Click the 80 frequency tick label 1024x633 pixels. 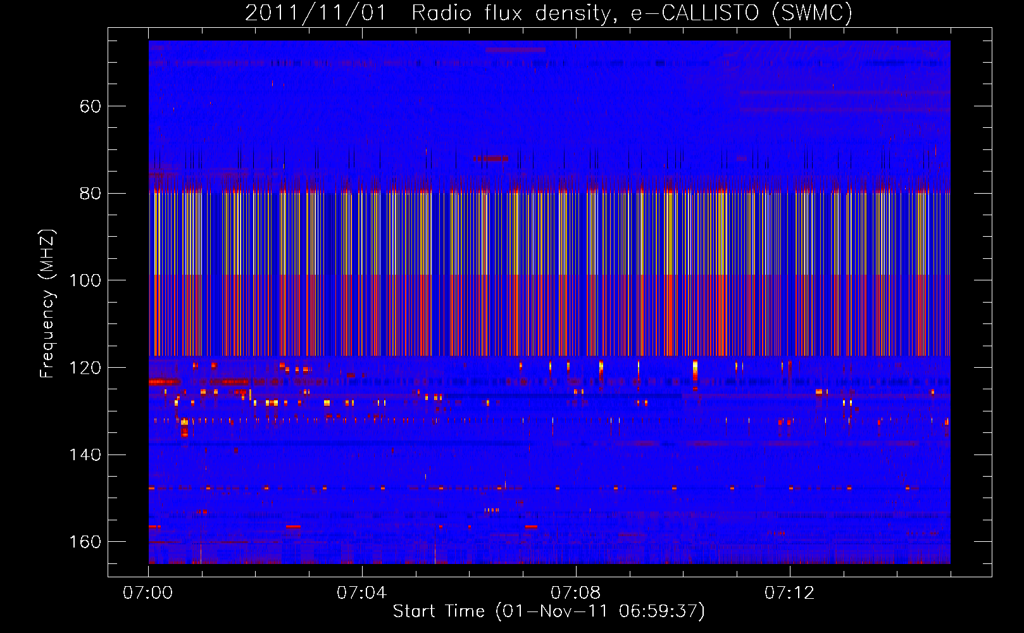coord(90,193)
